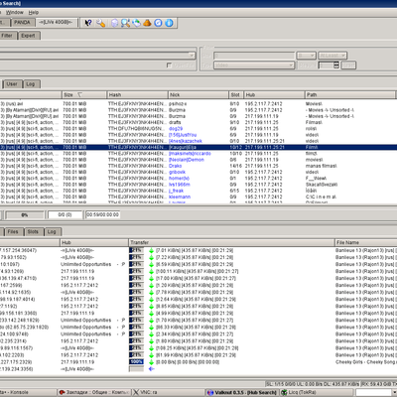
Task: Click the file list cylinder toolbar icon
Action: point(114,23)
